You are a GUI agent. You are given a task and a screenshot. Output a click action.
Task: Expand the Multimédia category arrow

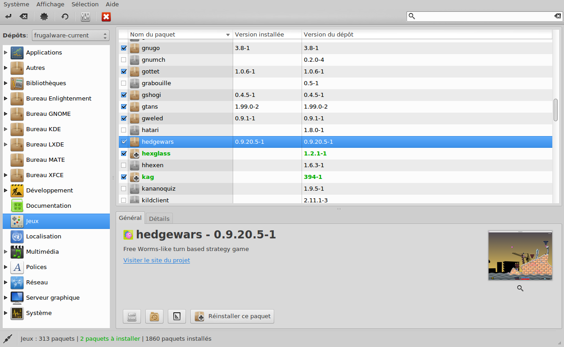pyautogui.click(x=6, y=252)
